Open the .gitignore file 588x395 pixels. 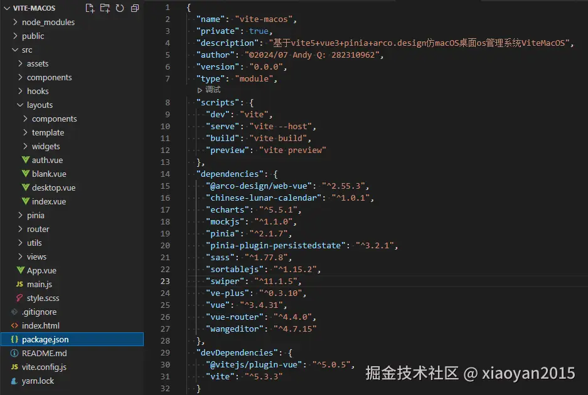40,312
